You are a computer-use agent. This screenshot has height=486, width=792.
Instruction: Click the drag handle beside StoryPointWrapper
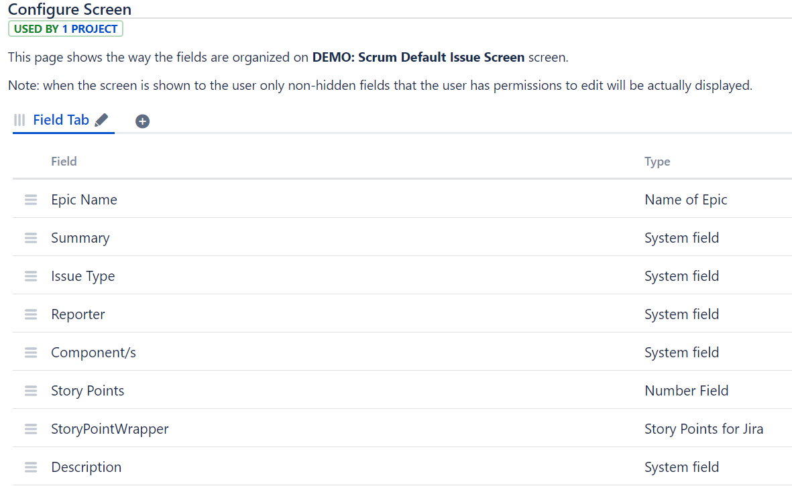pyautogui.click(x=31, y=429)
